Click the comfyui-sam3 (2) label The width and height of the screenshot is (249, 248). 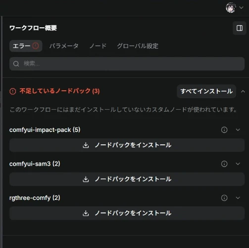coord(35,164)
